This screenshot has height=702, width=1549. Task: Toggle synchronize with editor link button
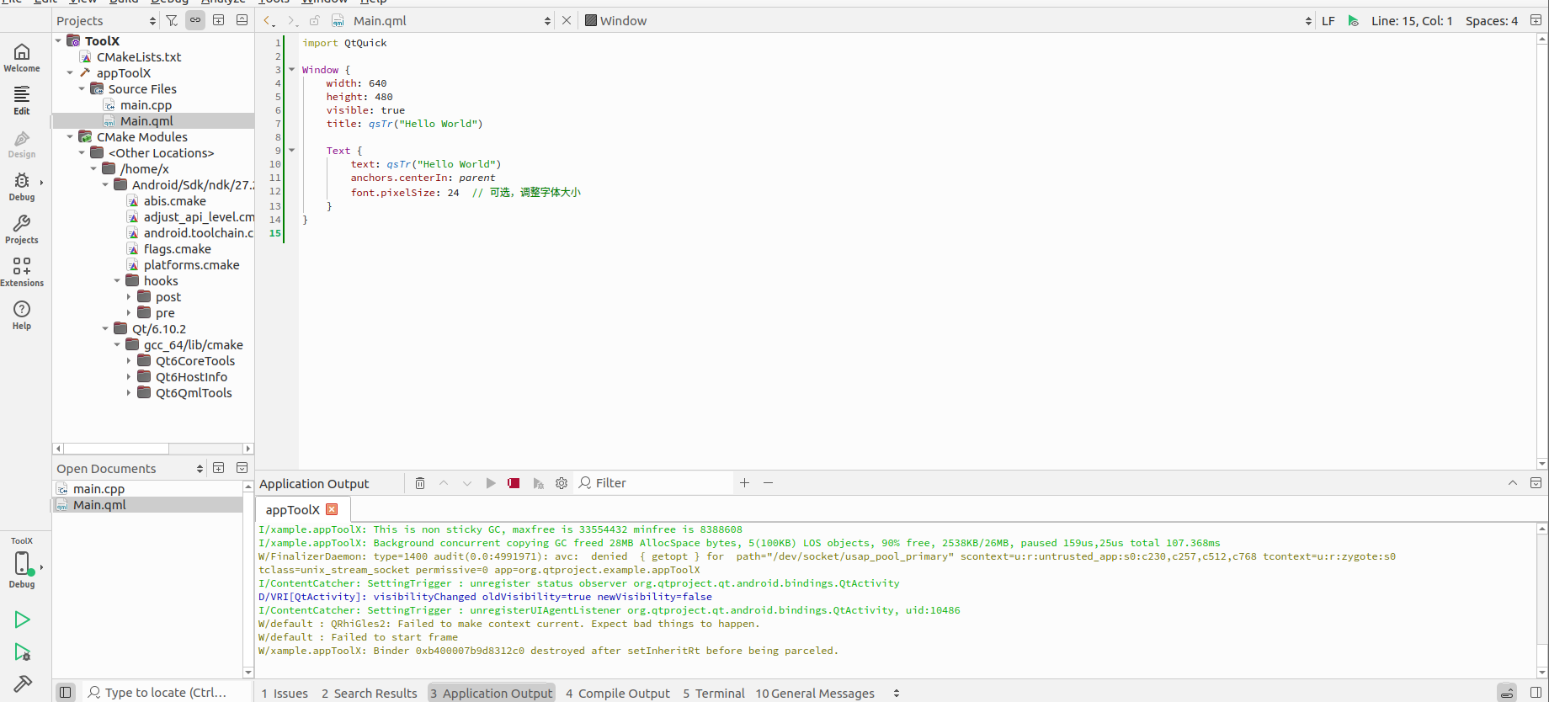click(x=195, y=20)
